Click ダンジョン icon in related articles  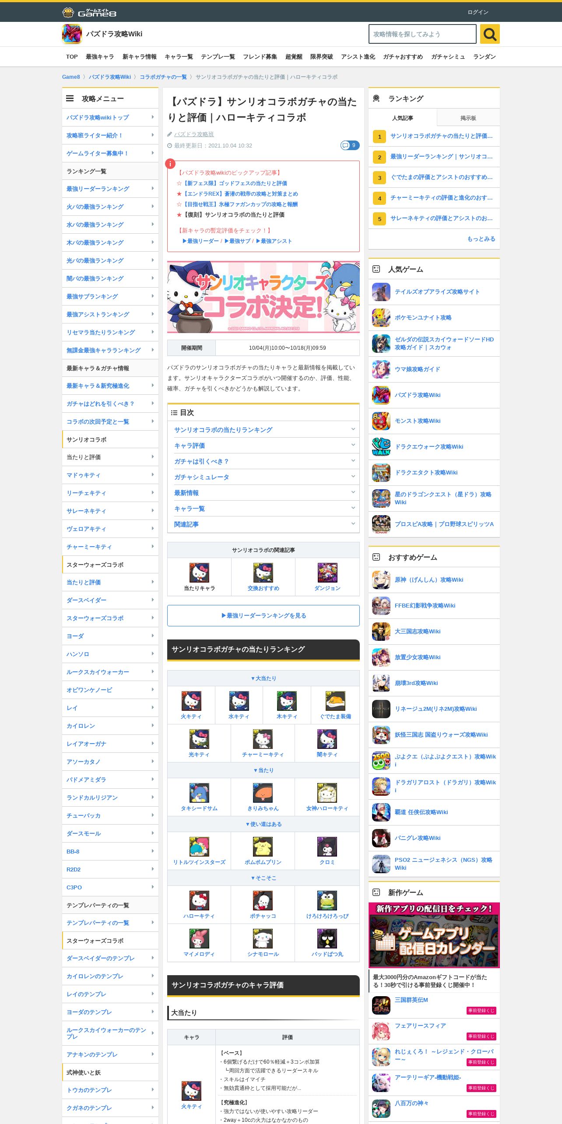click(x=327, y=573)
